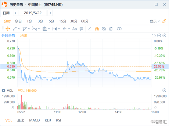Select the wave polyline drawing tool
This screenshot has height=126, width=169.
[34, 29]
